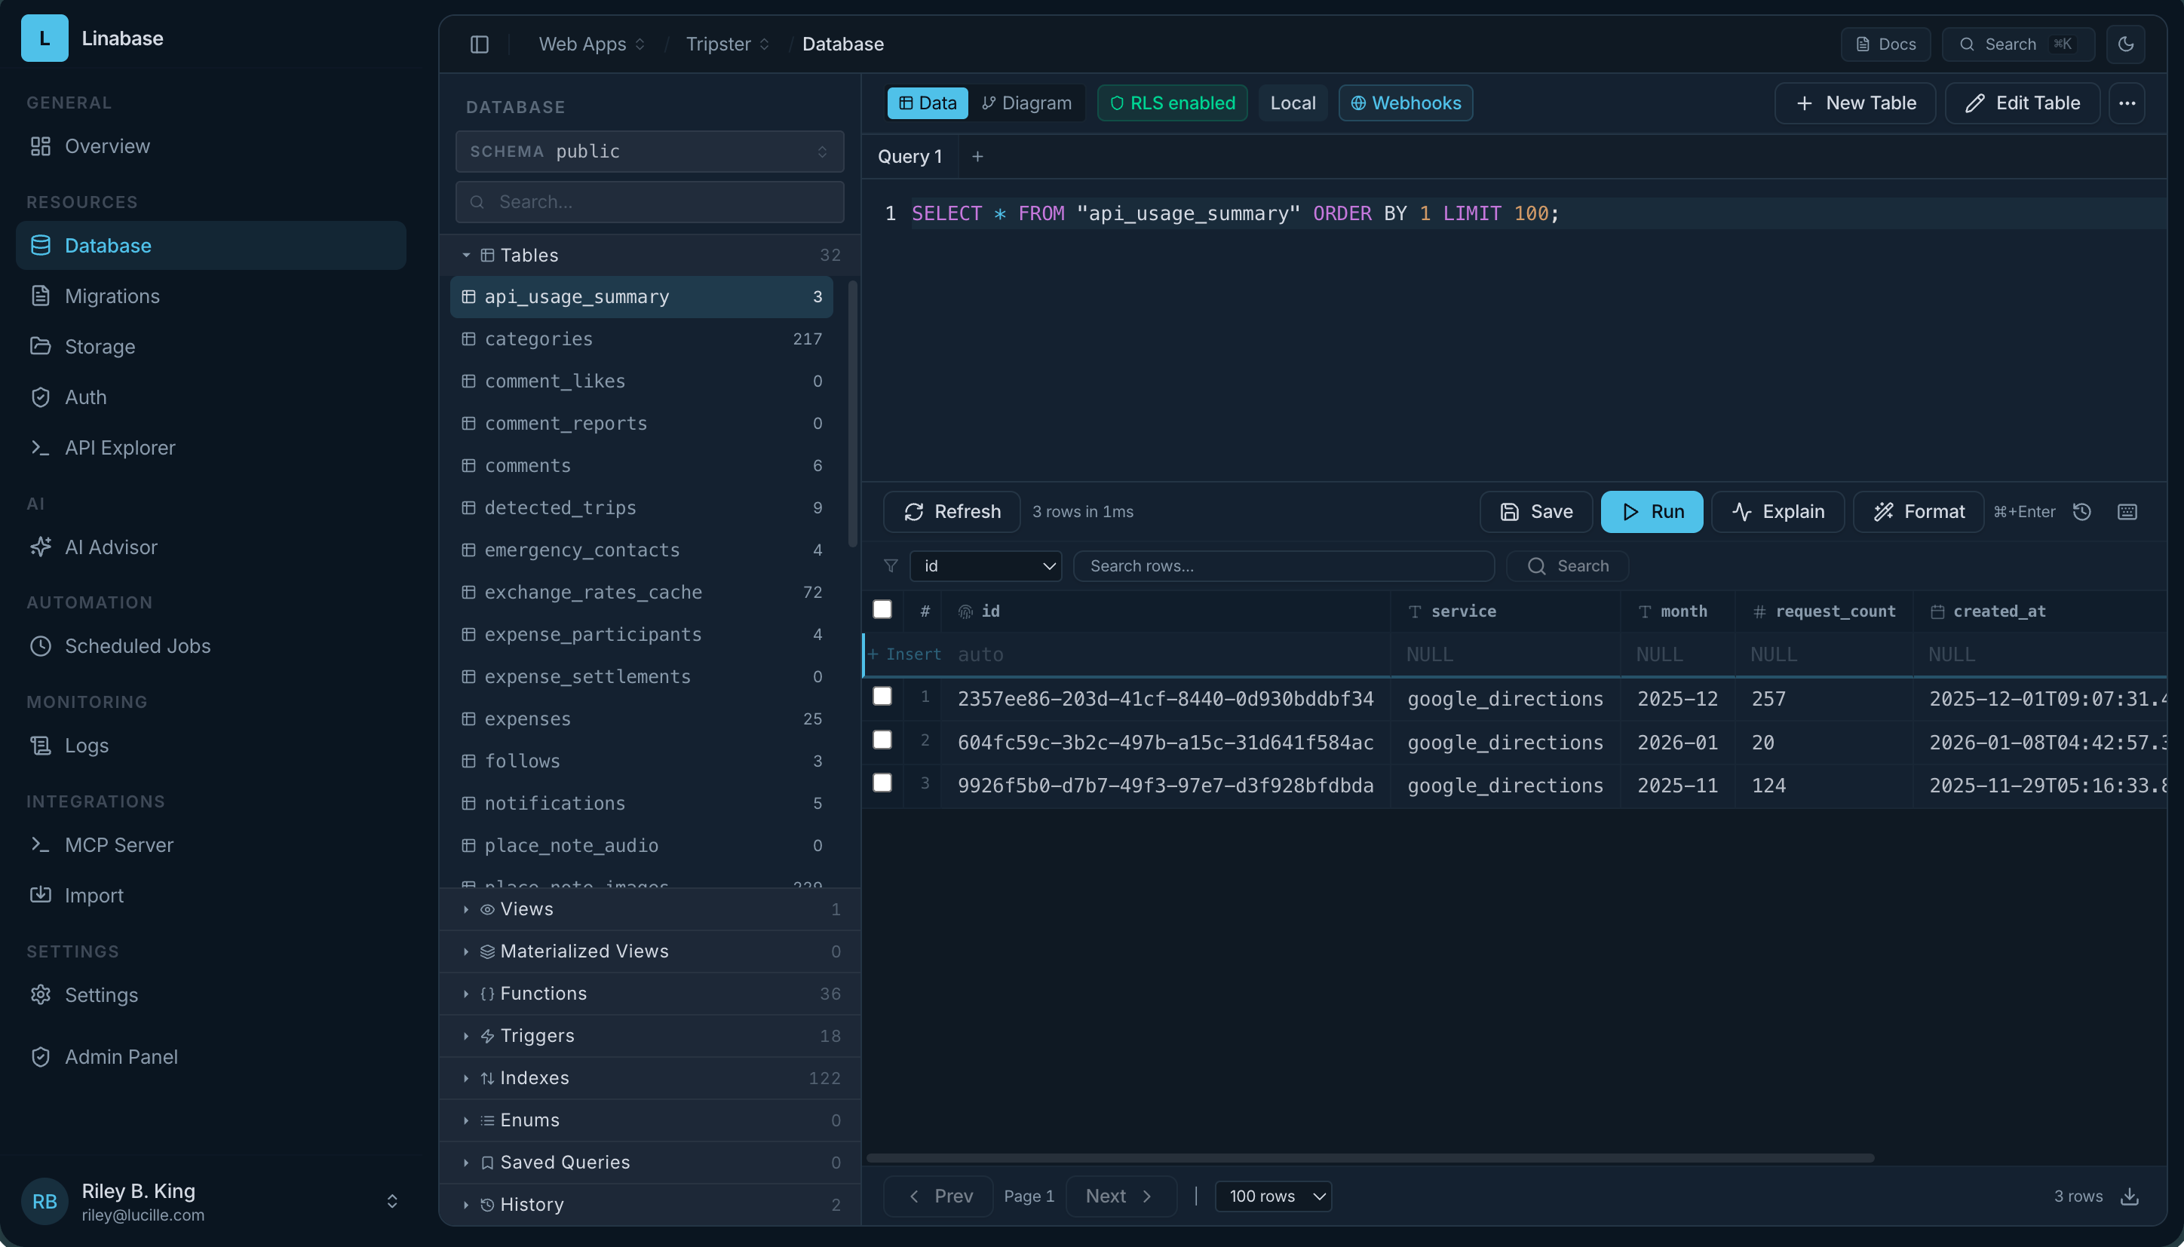Open the 100 rows page size dropdown
This screenshot has width=2184, height=1247.
pyautogui.click(x=1273, y=1196)
